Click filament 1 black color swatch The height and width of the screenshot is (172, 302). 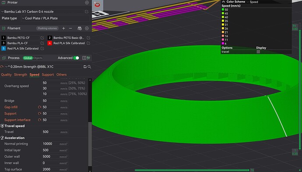(4, 38)
